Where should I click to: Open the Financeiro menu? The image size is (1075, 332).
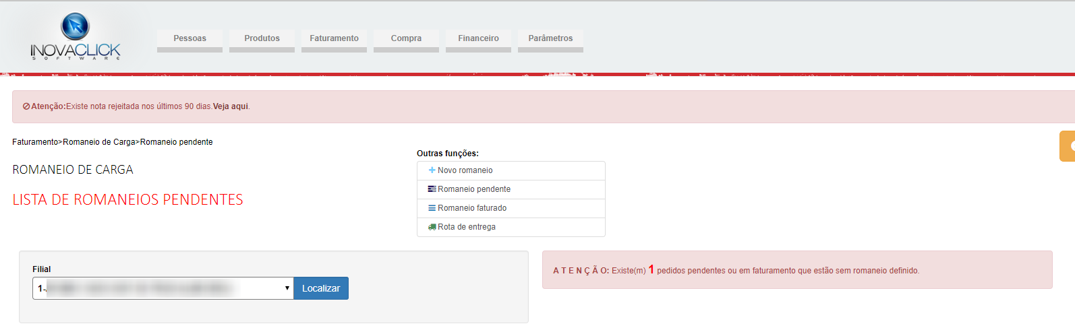coord(478,38)
